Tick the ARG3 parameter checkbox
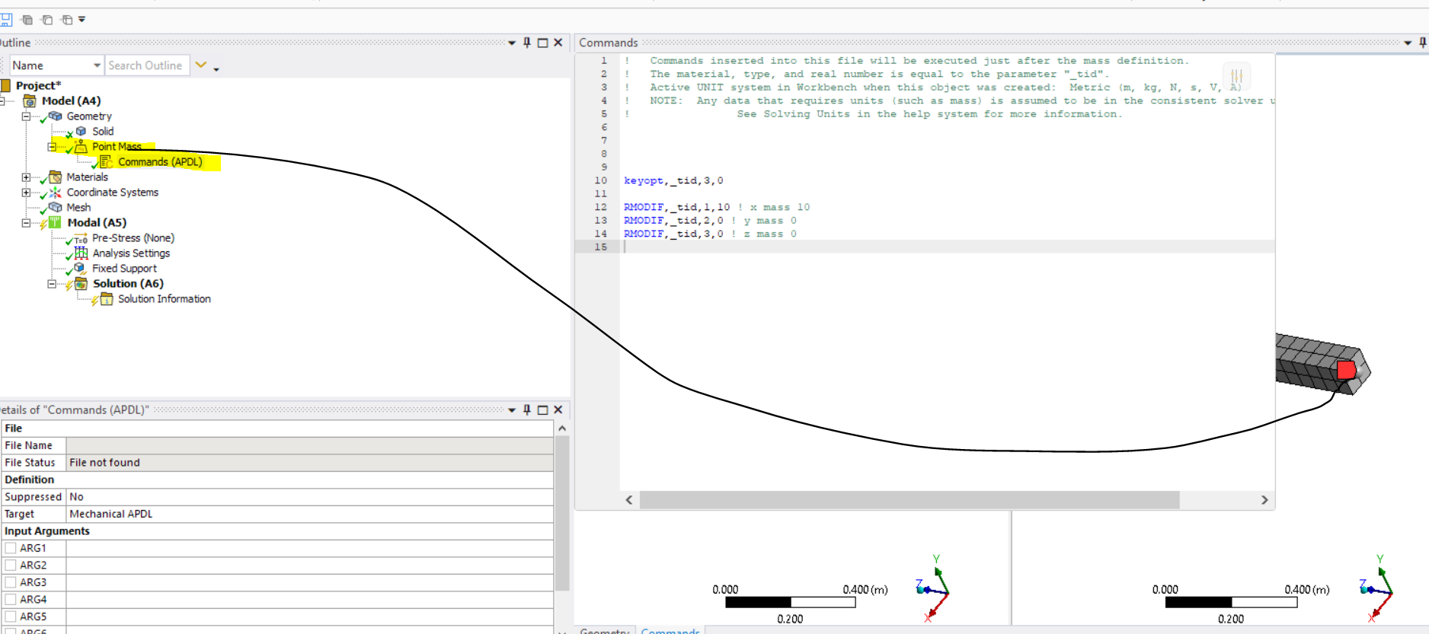 tap(11, 582)
